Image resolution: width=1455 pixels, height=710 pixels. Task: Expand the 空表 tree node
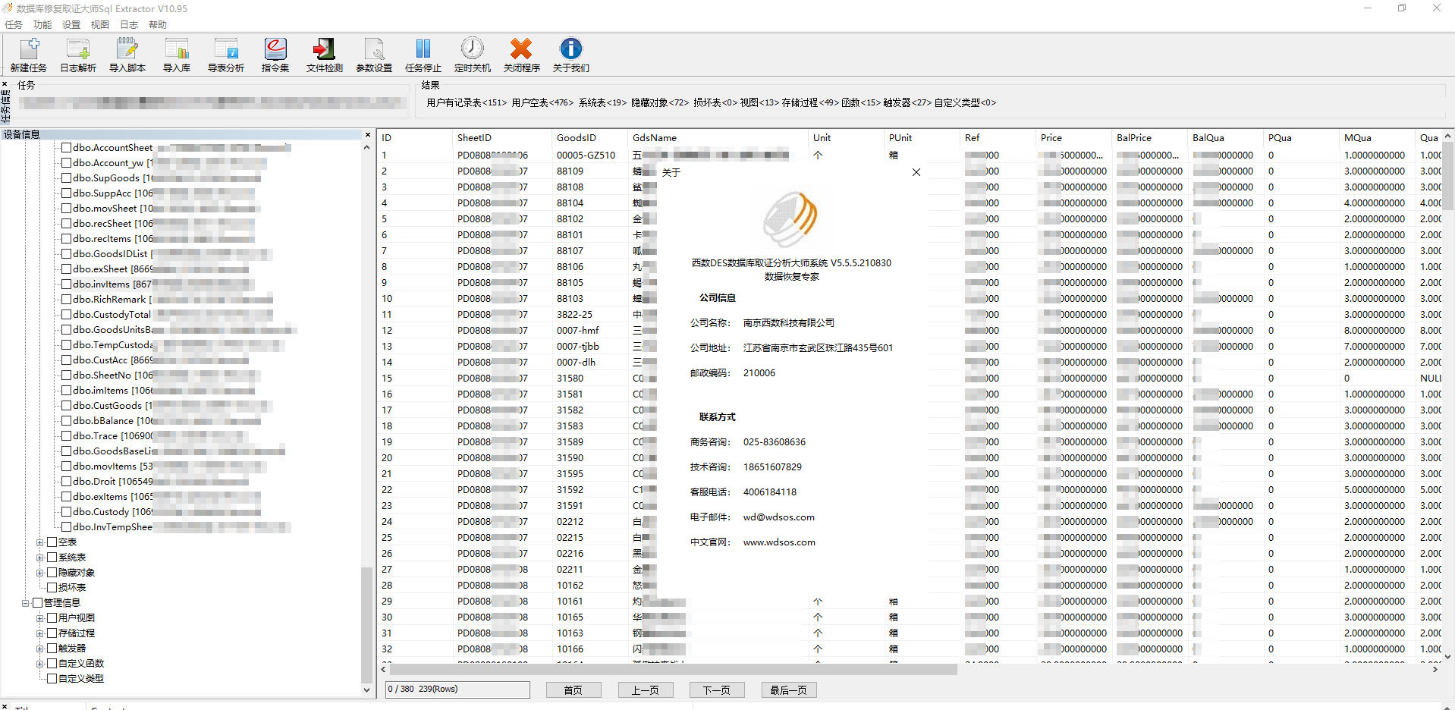[40, 542]
